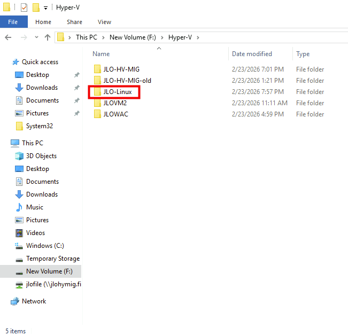Click the Properties icon in quick access toolbar
Screen dimensions: 348x336
tap(24, 7)
